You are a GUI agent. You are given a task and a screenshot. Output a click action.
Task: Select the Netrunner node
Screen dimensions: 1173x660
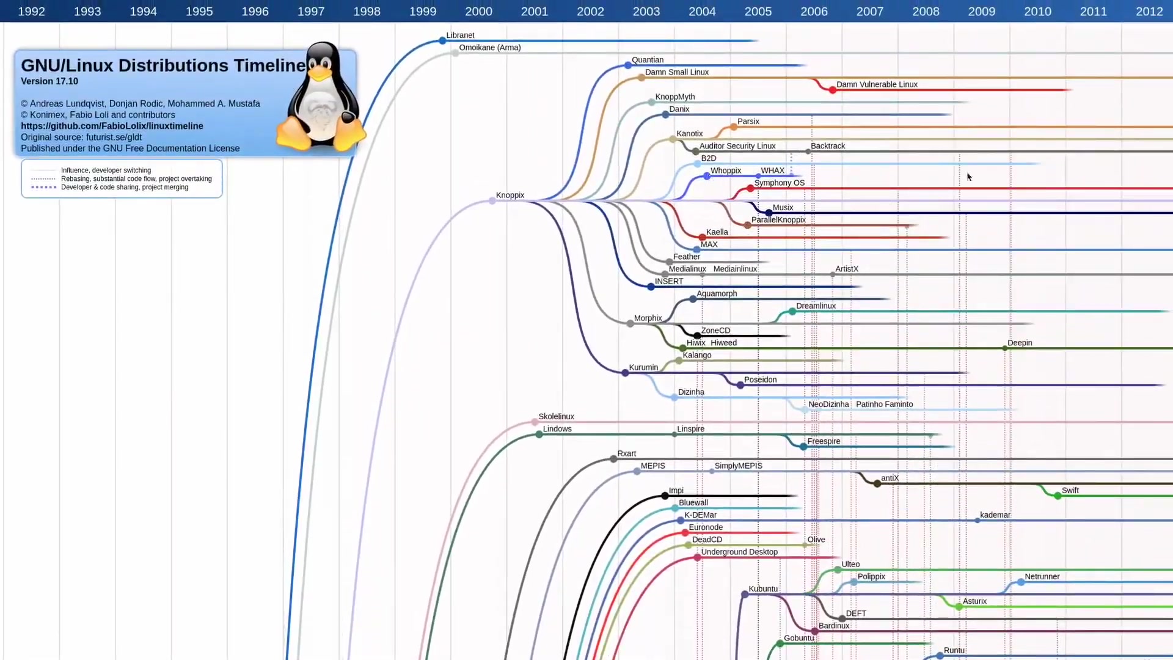coord(1021,582)
